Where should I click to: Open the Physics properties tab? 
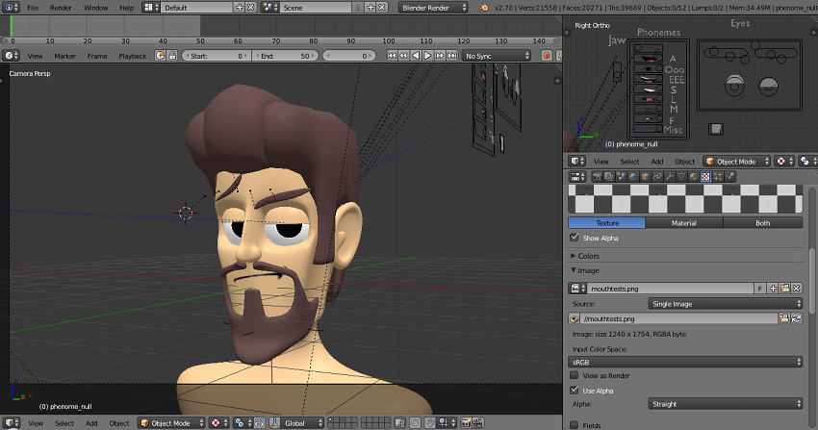(x=729, y=177)
